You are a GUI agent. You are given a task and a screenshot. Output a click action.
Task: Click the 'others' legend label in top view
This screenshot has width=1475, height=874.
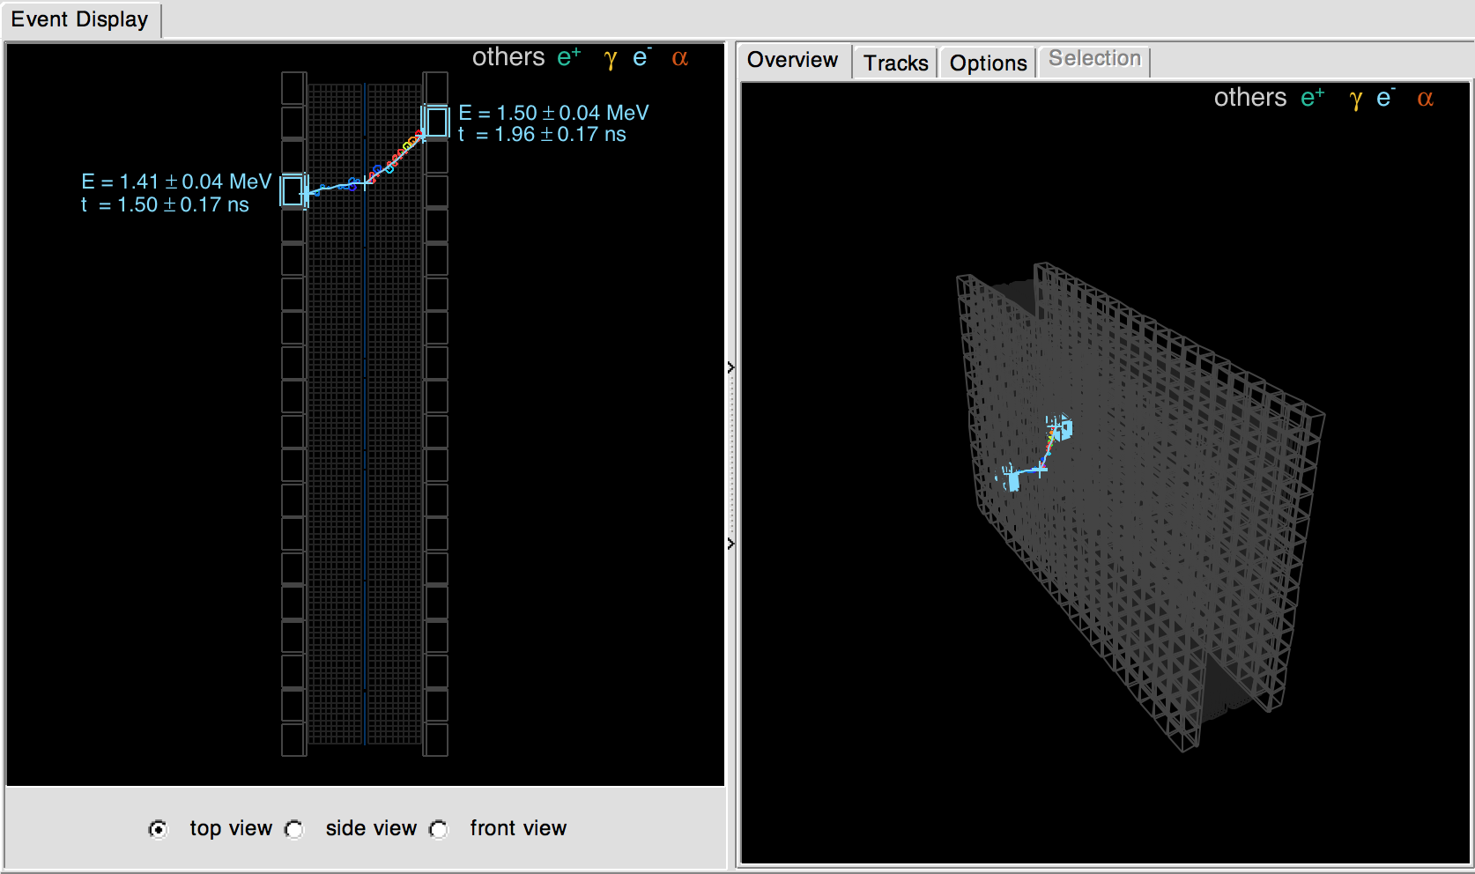click(508, 57)
